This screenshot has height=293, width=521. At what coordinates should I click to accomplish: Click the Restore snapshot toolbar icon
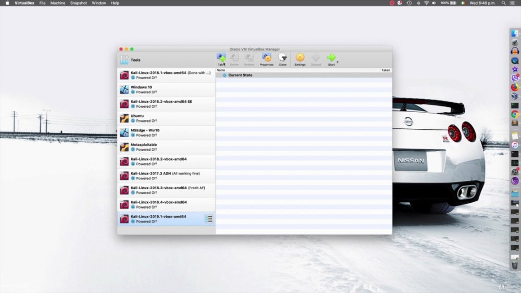pos(249,59)
